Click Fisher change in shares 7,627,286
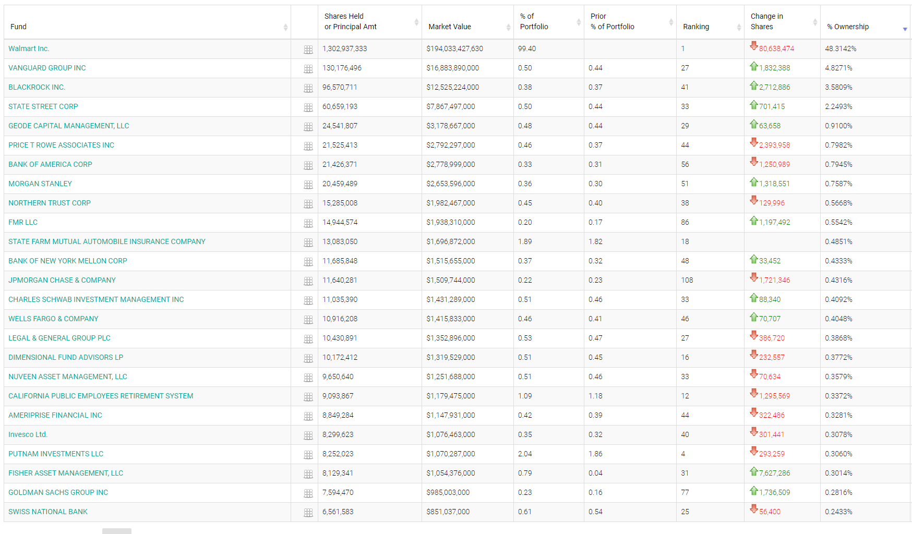 pyautogui.click(x=774, y=473)
